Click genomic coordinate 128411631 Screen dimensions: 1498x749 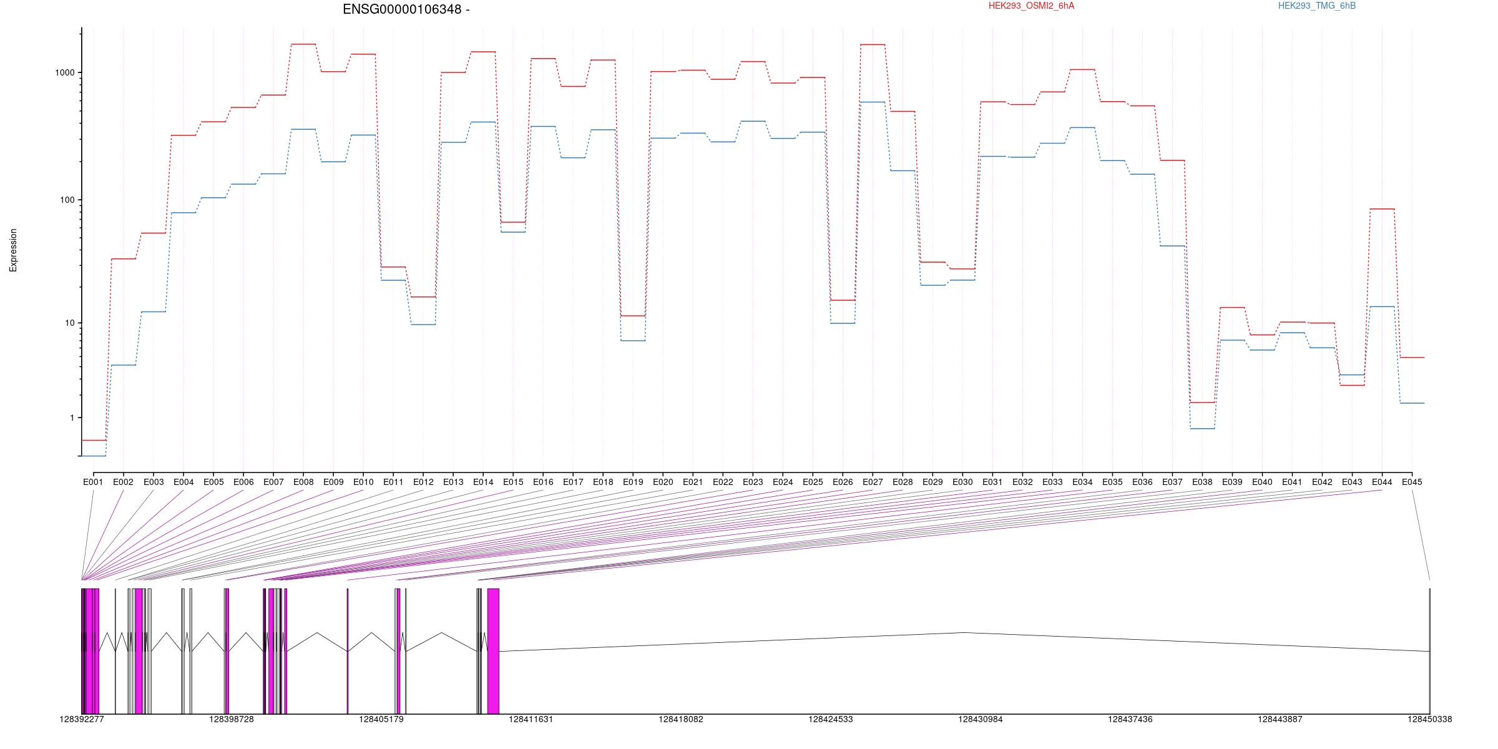531,719
